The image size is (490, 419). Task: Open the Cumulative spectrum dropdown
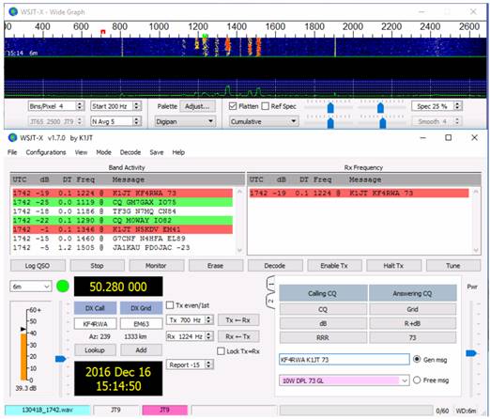pos(264,121)
